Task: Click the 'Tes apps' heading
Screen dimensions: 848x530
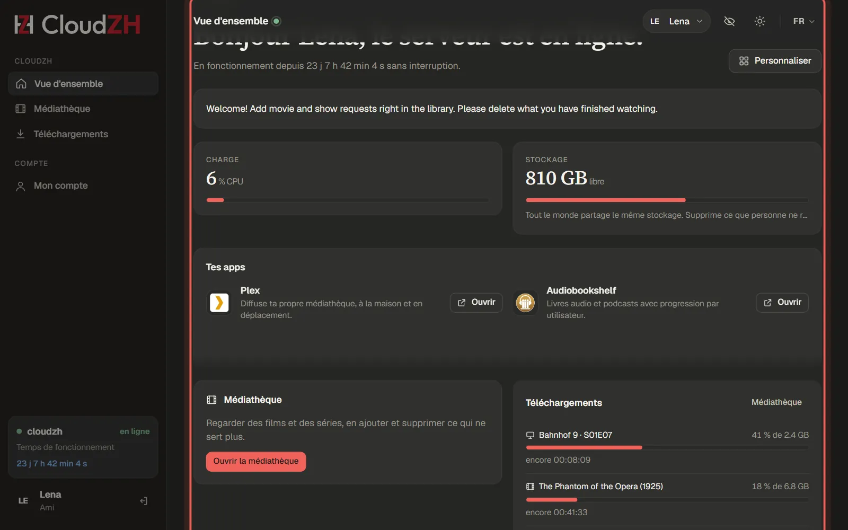Action: (225, 267)
